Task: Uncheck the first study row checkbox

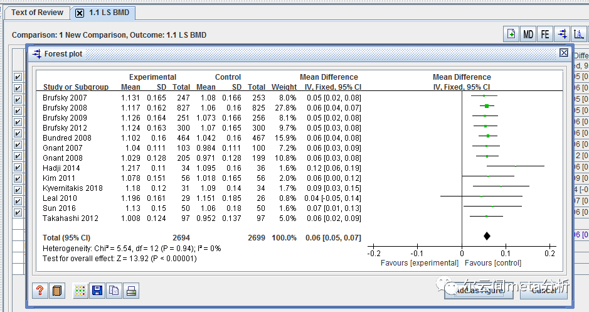Action: (18, 77)
